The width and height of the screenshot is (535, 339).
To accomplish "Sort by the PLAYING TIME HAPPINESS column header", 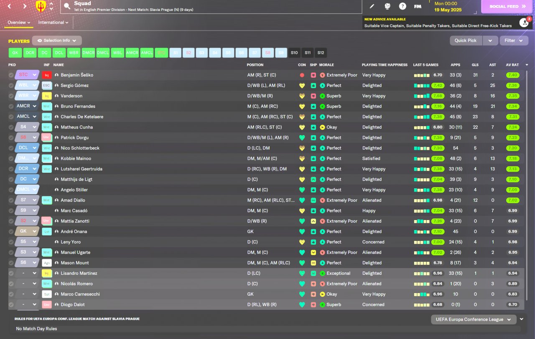I will tap(385, 65).
